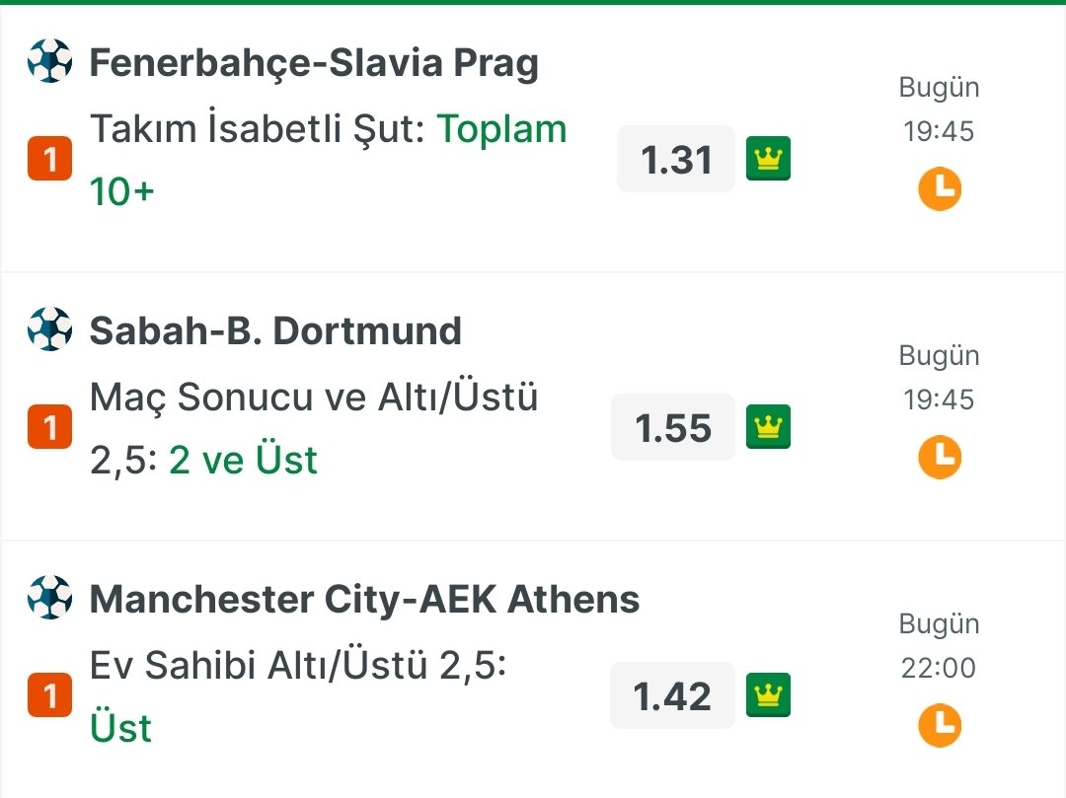This screenshot has width=1066, height=798.
Task: Open the Fenerbahçe-Slavia Prag match title
Action: [x=314, y=63]
